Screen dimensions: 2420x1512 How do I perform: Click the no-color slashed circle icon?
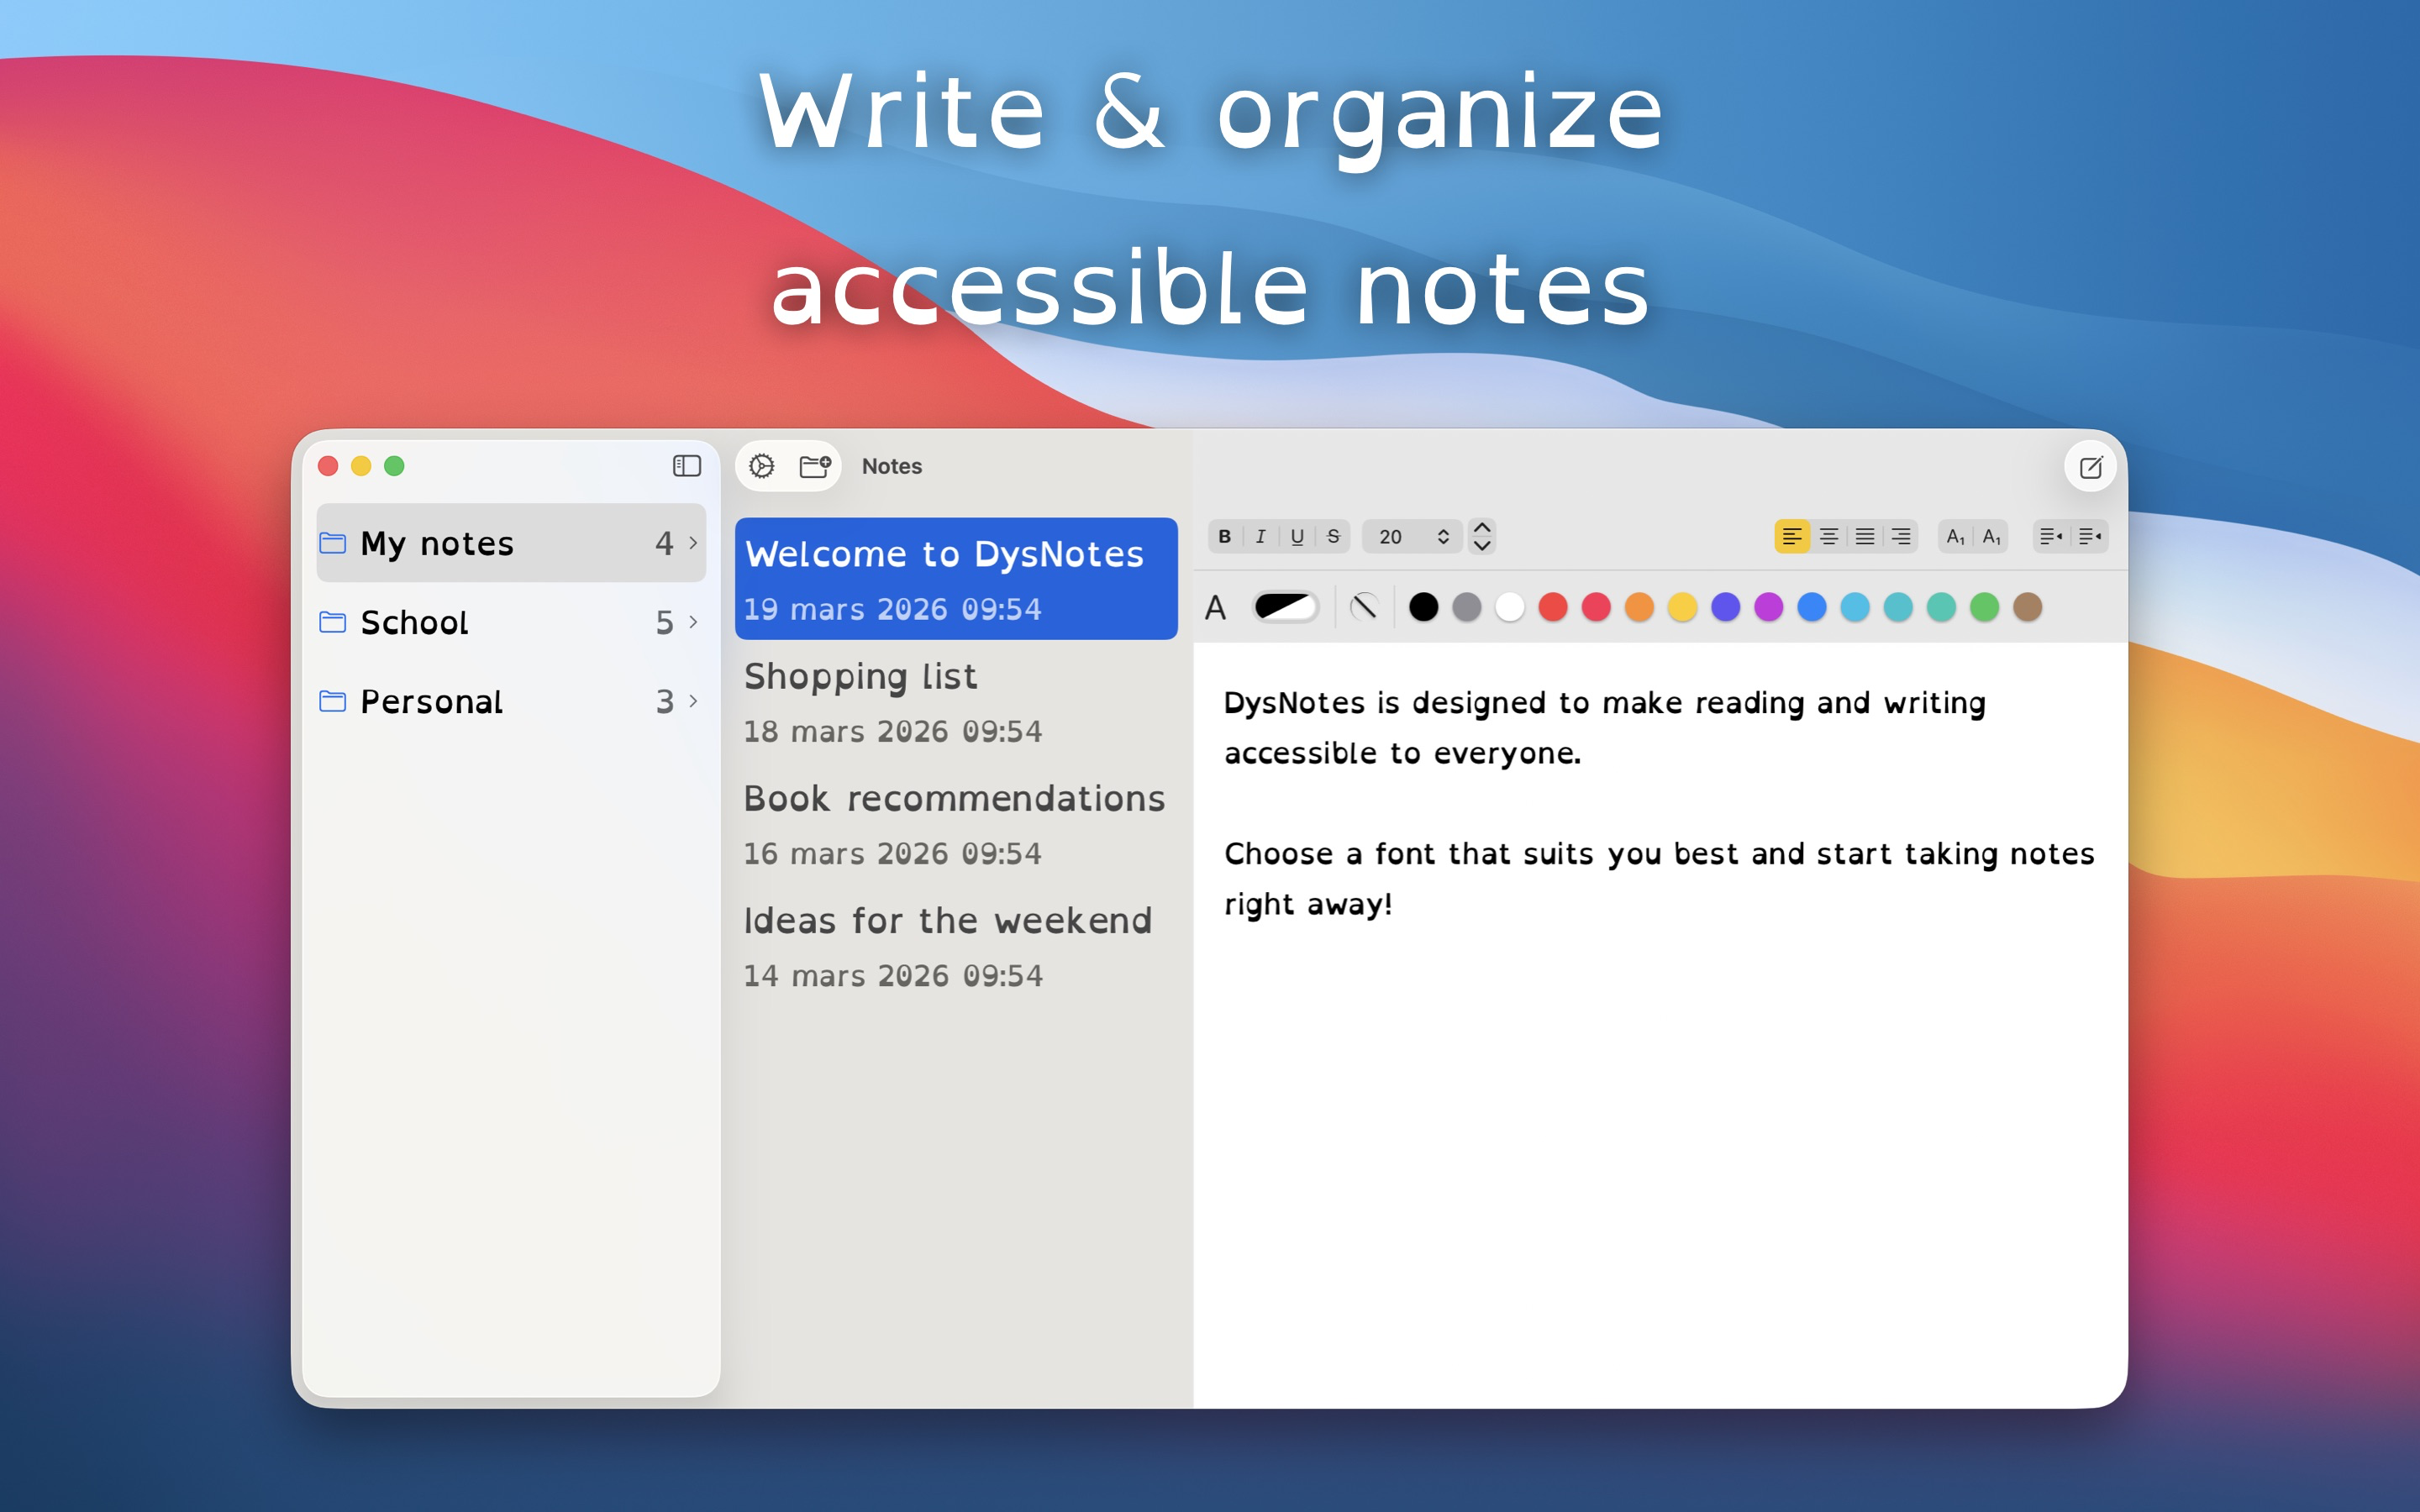pos(1364,607)
